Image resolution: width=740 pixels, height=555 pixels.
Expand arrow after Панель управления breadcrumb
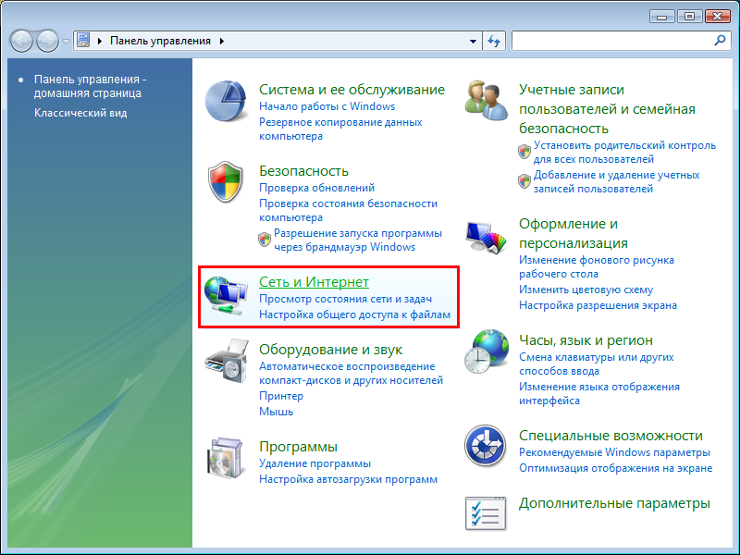(x=222, y=41)
